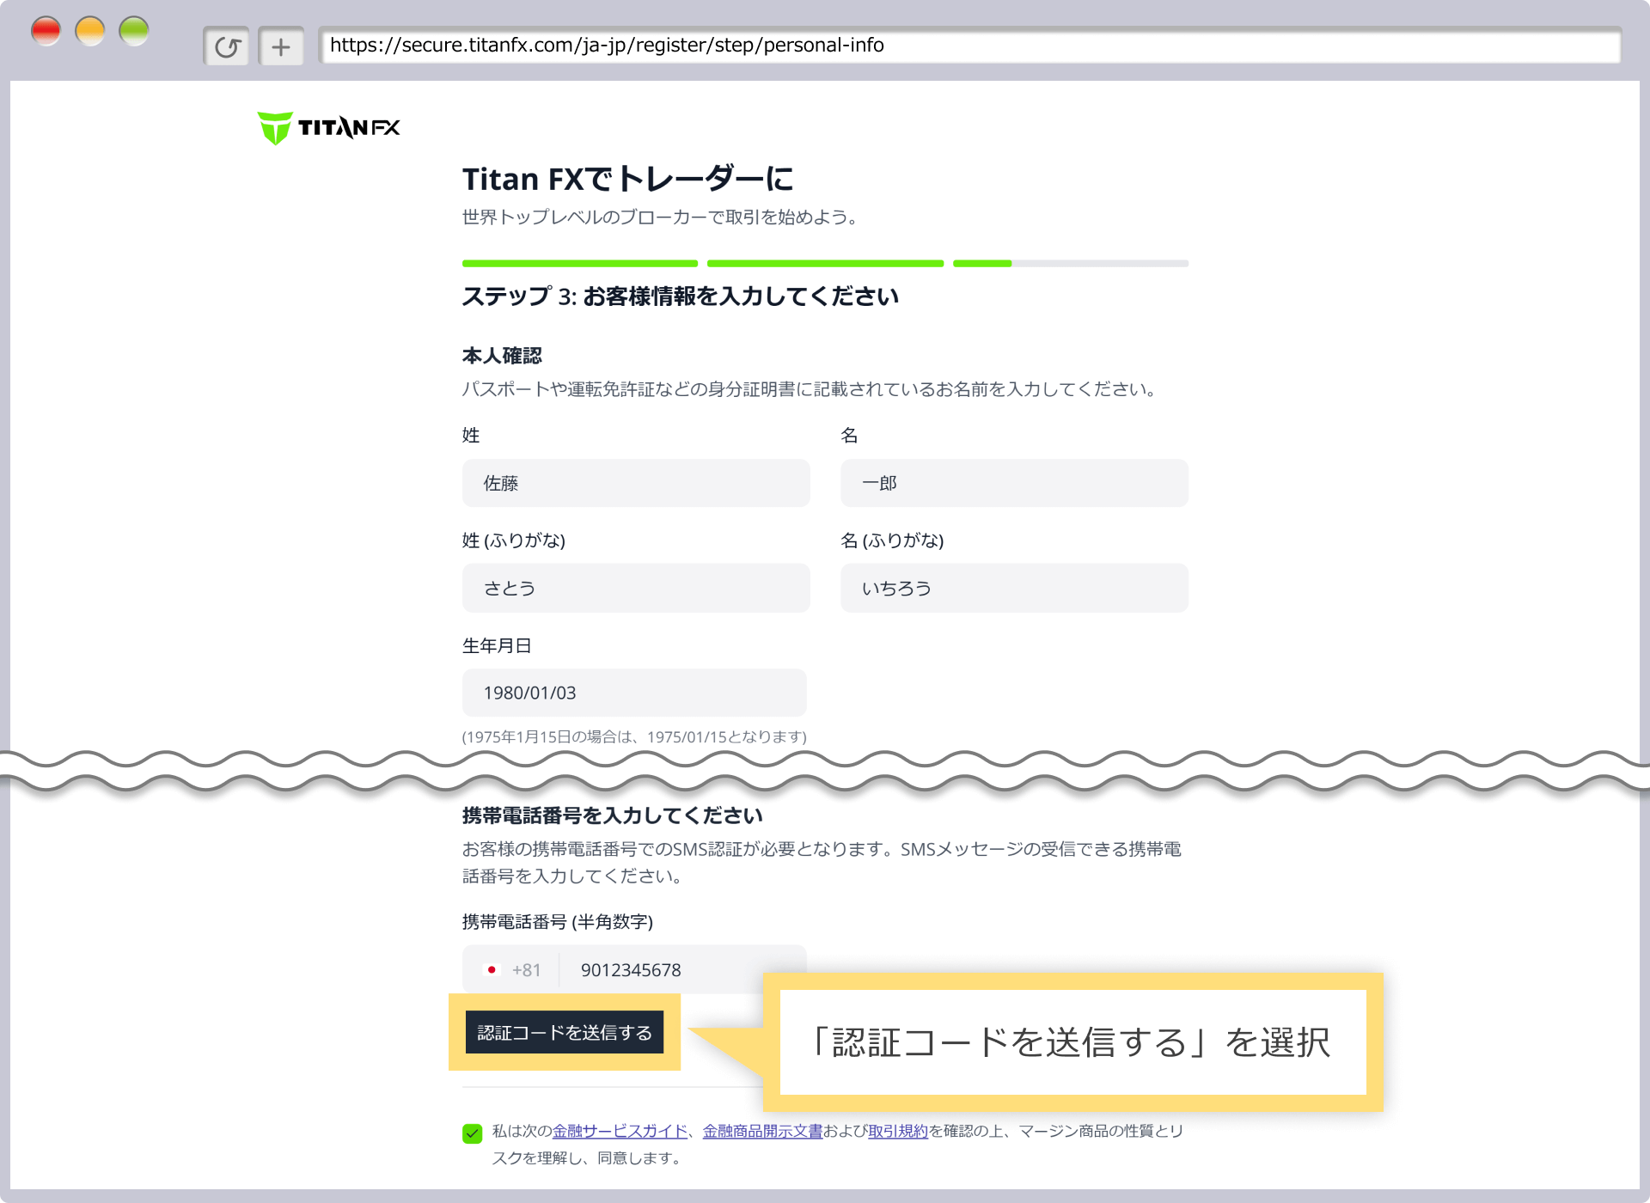Click the browser reload icon

point(226,46)
